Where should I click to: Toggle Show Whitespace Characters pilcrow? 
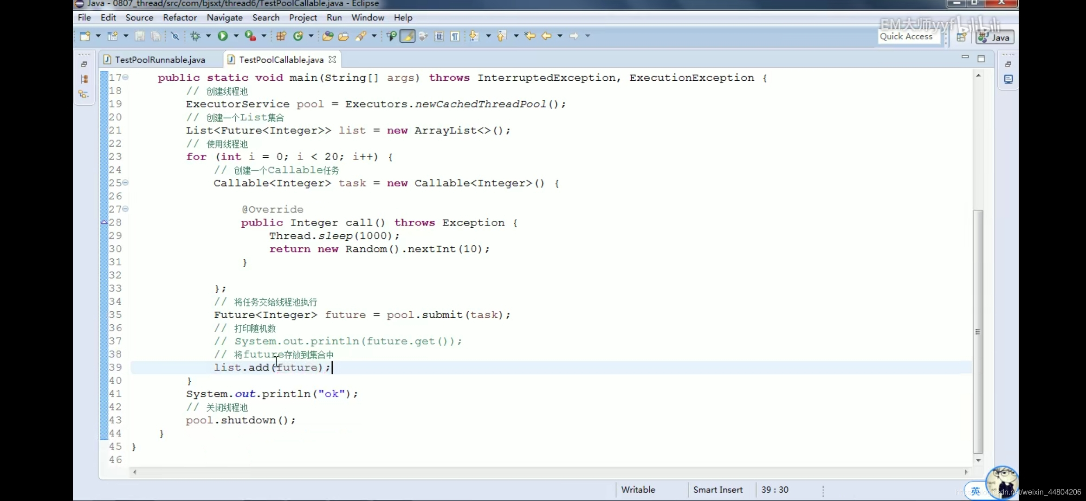click(455, 36)
